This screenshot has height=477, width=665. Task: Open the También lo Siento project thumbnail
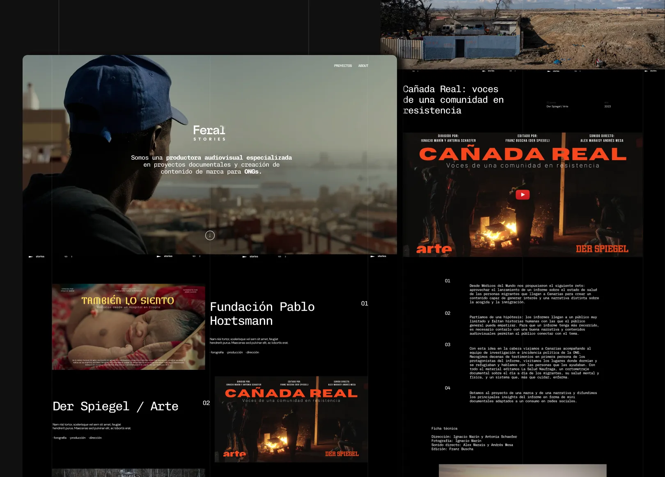(x=128, y=327)
